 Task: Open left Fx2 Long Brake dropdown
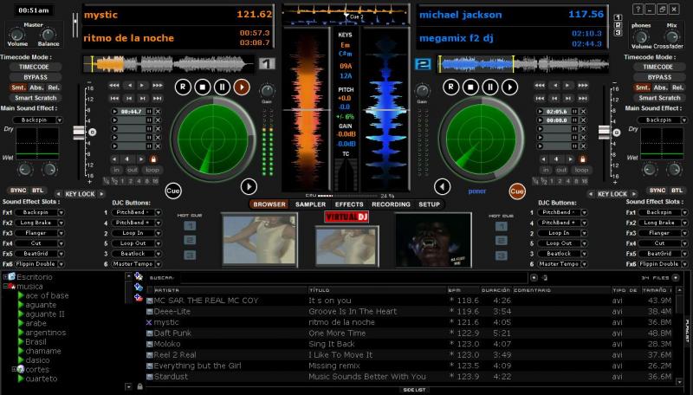pos(61,223)
